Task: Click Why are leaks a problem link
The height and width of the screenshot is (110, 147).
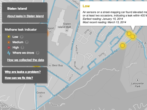Action: click(23, 72)
